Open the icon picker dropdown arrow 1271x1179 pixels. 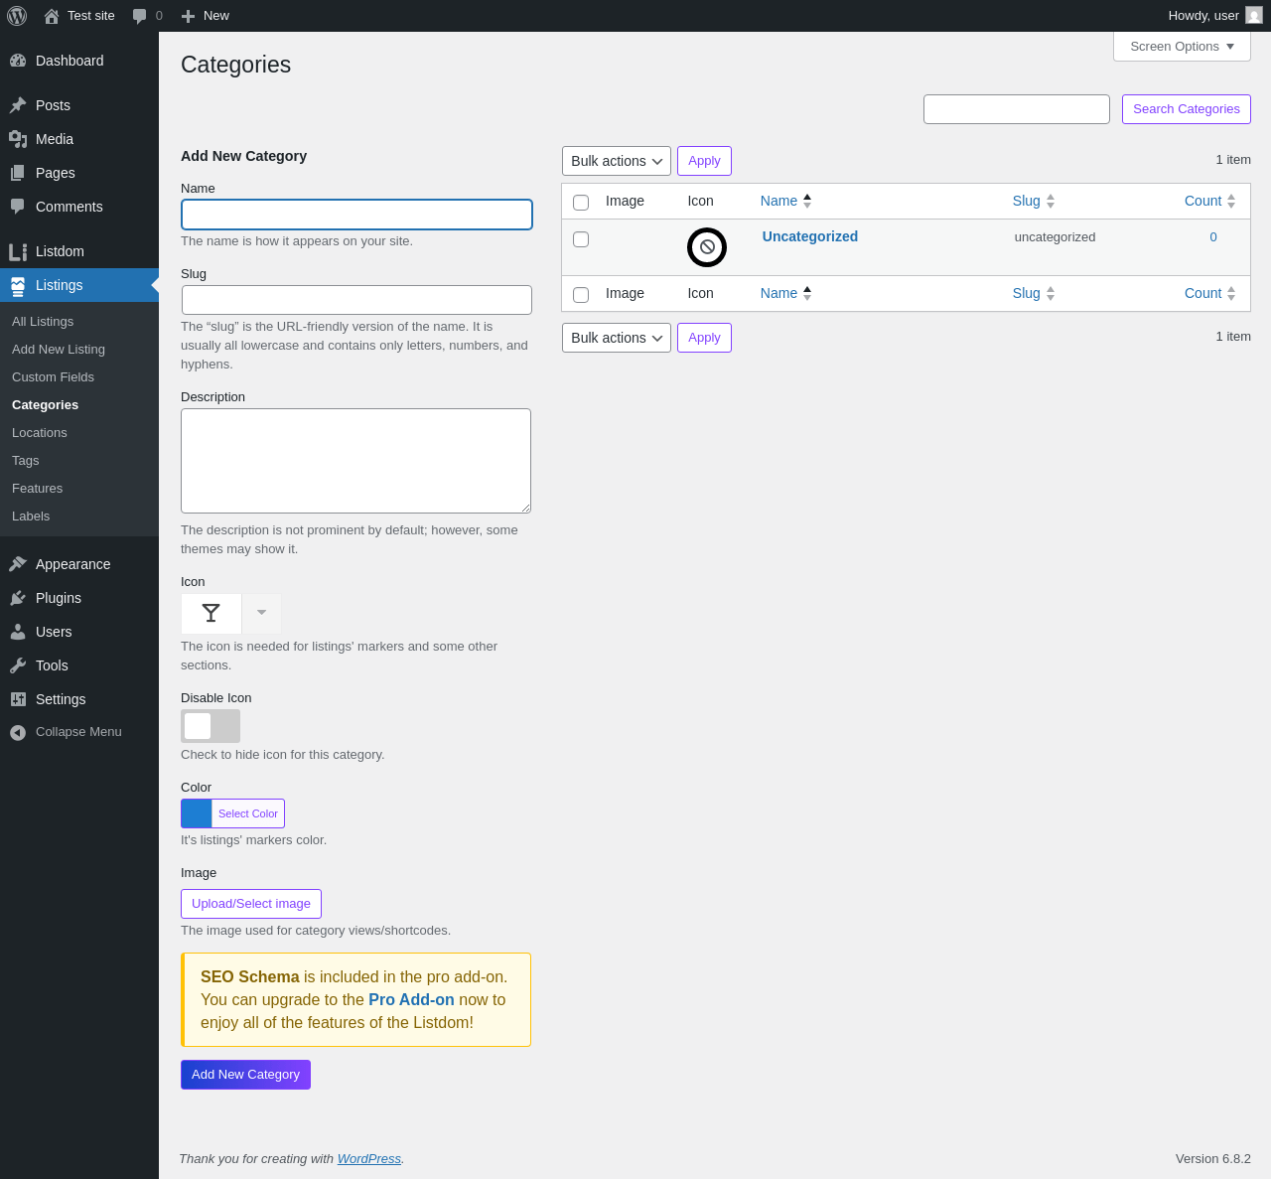(261, 614)
